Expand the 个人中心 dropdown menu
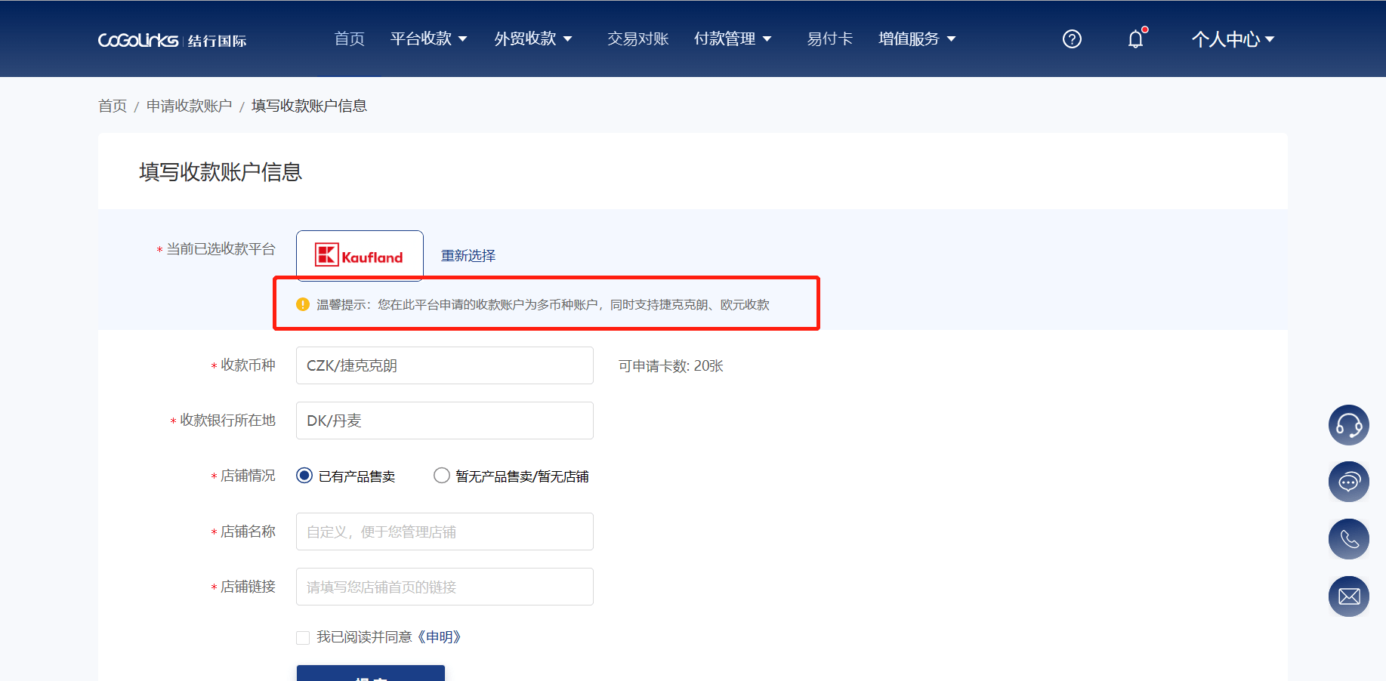The height and width of the screenshot is (681, 1386). coord(1233,39)
